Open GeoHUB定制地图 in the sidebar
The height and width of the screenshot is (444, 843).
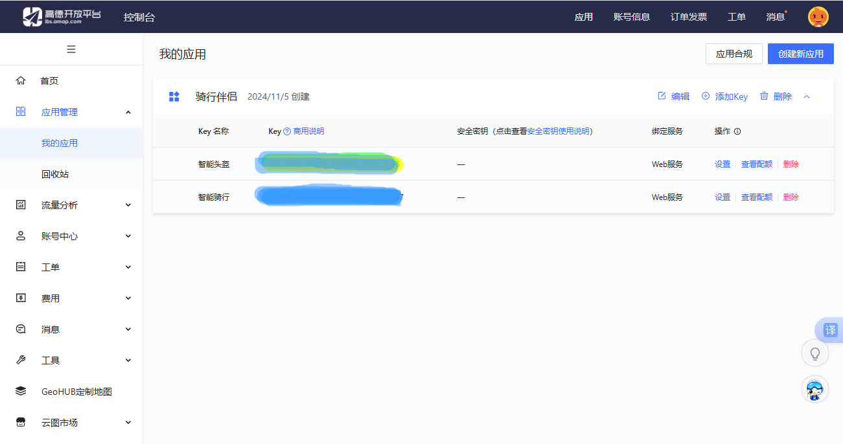click(76, 392)
